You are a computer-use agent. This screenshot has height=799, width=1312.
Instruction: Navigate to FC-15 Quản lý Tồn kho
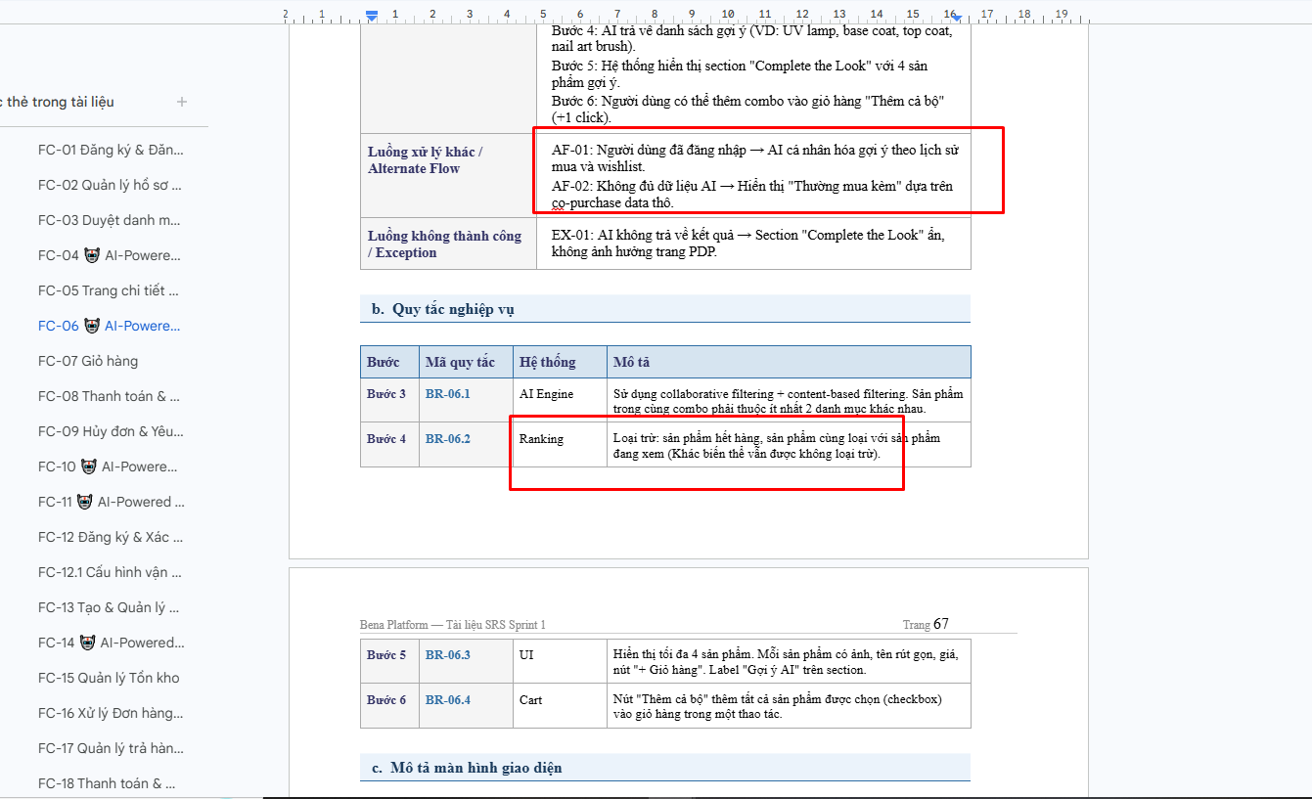point(109,678)
